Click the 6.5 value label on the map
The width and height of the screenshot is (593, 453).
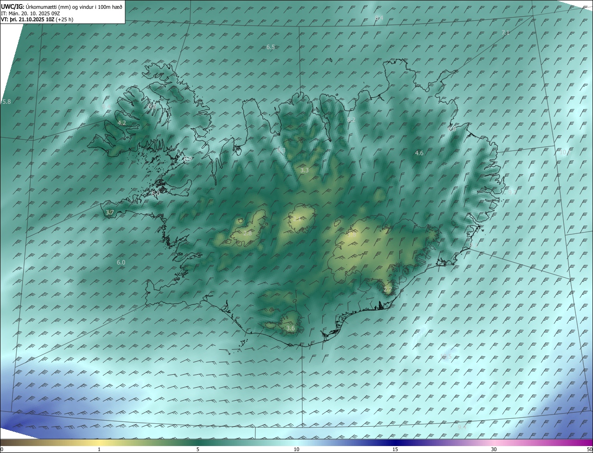271,47
